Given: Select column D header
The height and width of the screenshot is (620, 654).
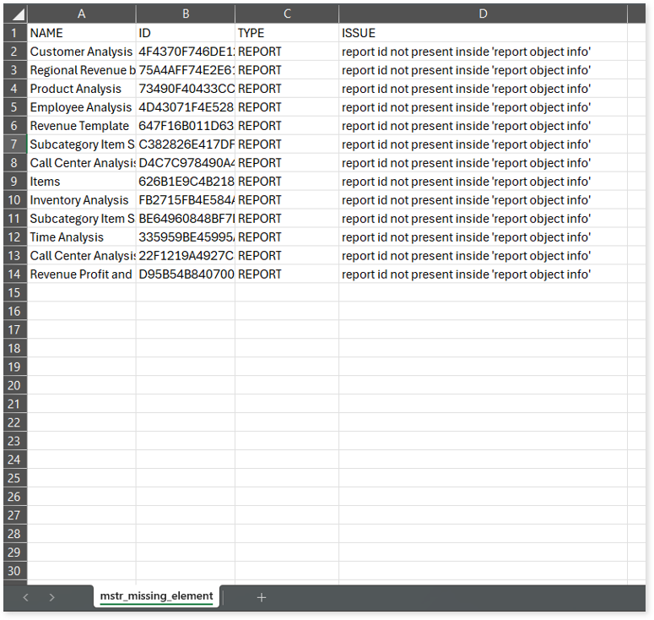Looking at the screenshot, I should tap(483, 14).
